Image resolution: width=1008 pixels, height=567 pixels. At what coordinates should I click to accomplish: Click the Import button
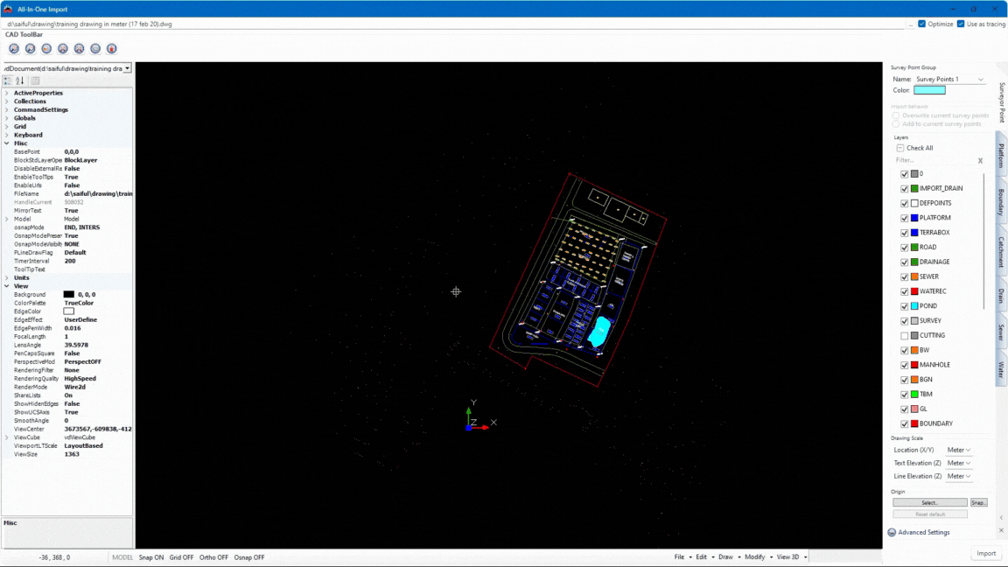(x=986, y=554)
